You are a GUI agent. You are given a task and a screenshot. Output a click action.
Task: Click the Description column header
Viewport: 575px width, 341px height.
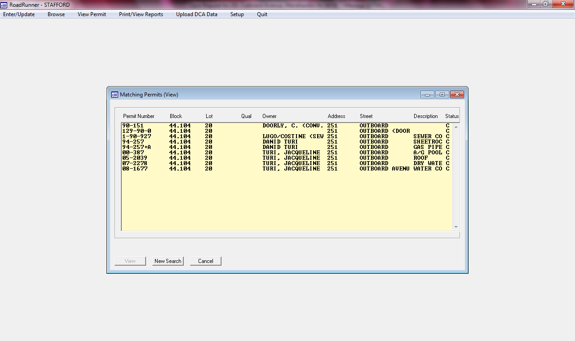(x=426, y=116)
